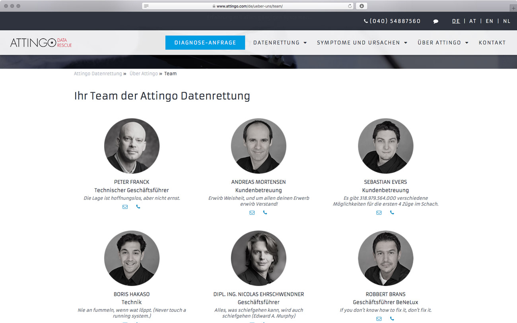
Task: Call the number (040) 54887560
Action: coord(395,21)
